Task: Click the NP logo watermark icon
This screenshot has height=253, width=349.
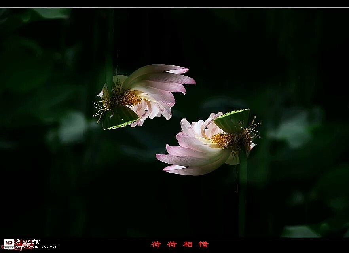Action: pos(8,243)
